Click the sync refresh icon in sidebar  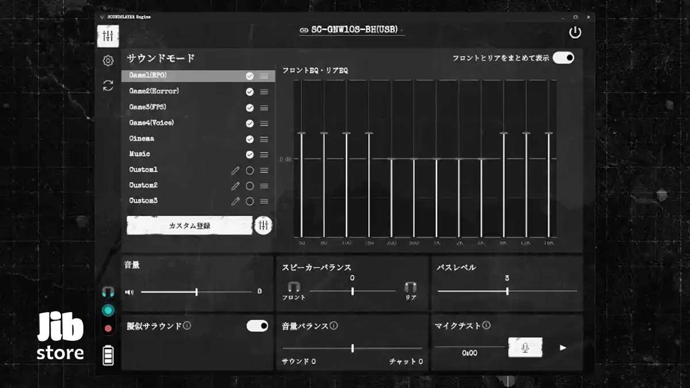coord(108,86)
